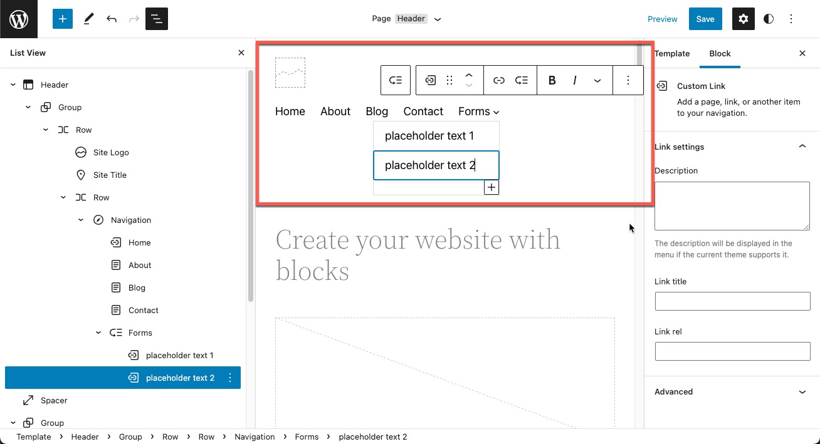820x444 pixels.
Task: Open the Page Header dropdown at top
Action: 407,19
